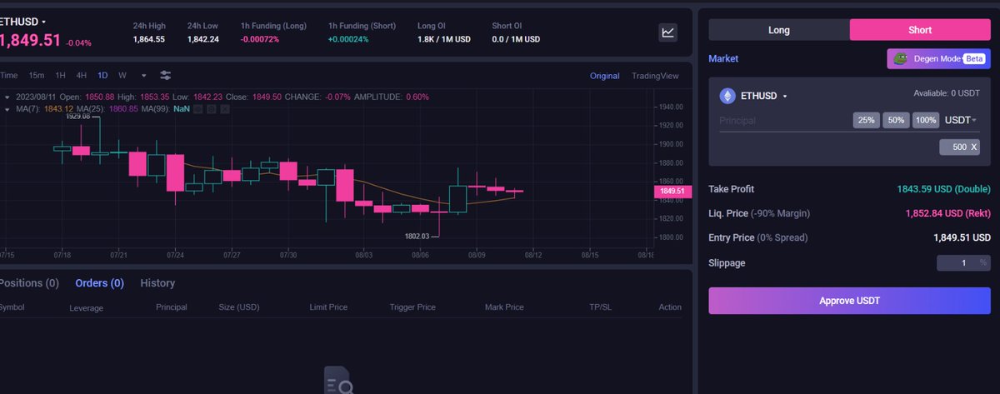The width and height of the screenshot is (1000, 394).
Task: Click the Leverage column header
Action: pyautogui.click(x=87, y=307)
